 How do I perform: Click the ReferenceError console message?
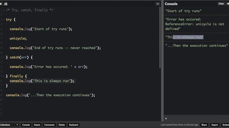(195, 24)
